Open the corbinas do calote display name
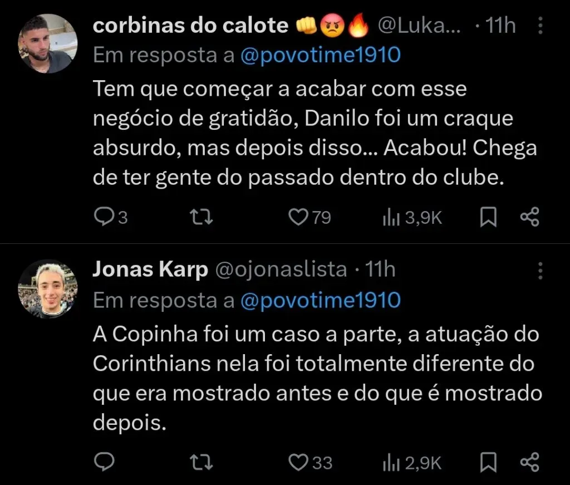Screen dimensions: 570x485 [190, 26]
